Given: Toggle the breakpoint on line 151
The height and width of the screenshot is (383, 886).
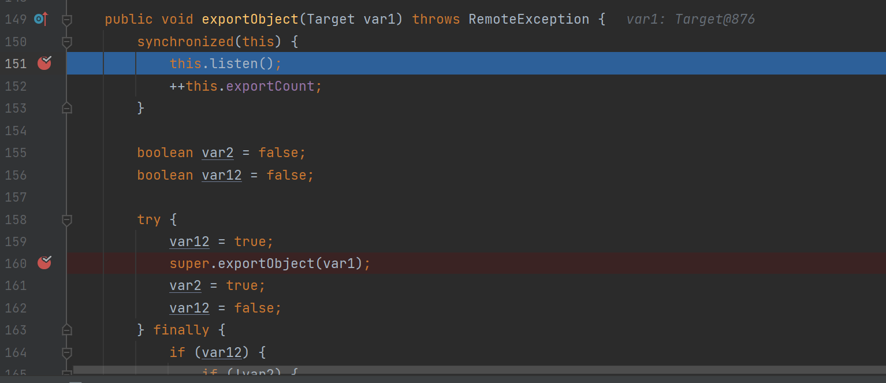Looking at the screenshot, I should coord(44,63).
